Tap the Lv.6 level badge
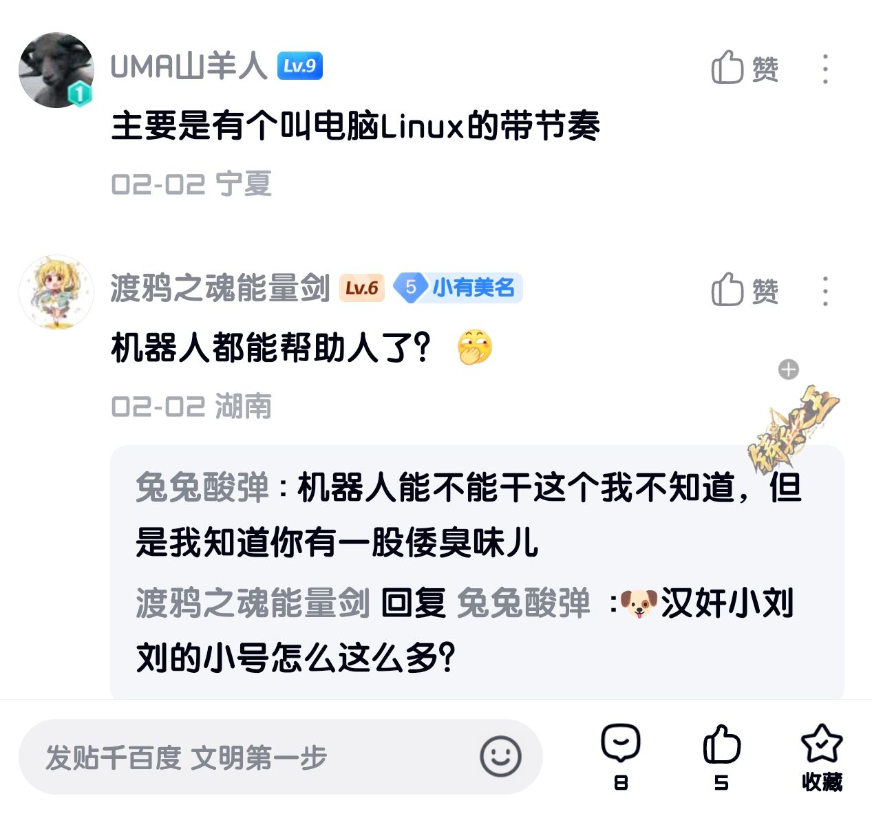Image resolution: width=872 pixels, height=818 pixels. click(x=362, y=288)
